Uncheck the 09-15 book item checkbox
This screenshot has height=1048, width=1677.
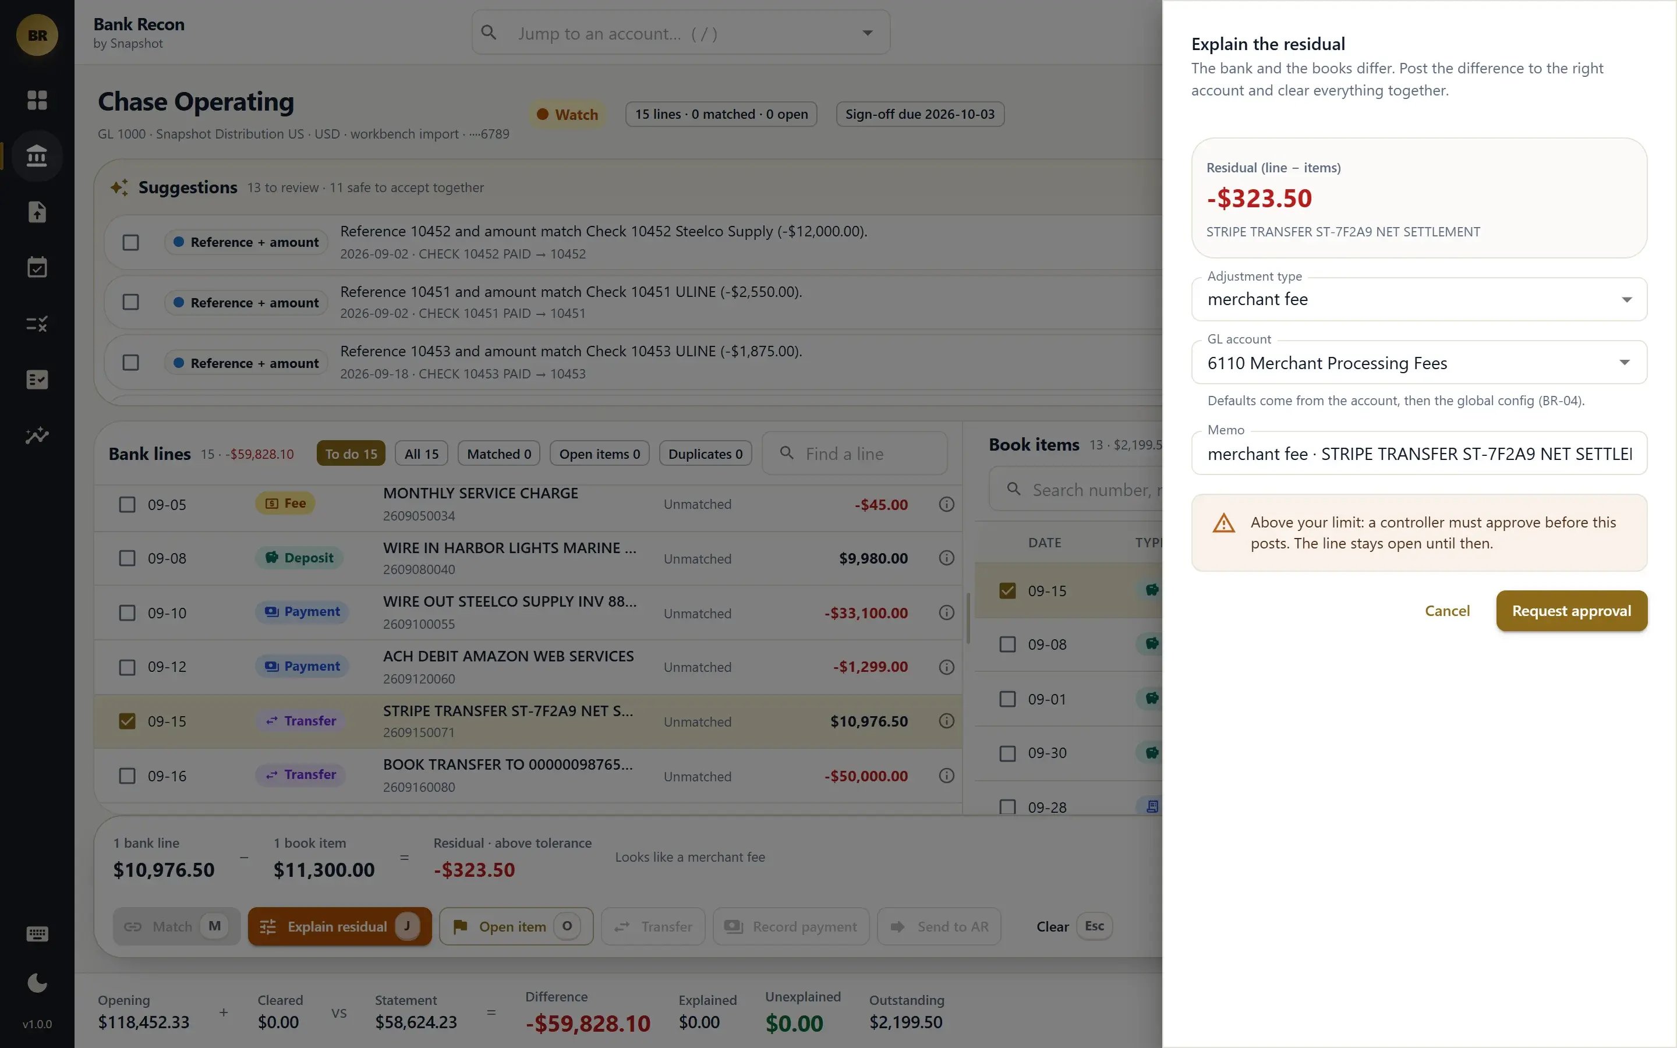tap(1007, 590)
